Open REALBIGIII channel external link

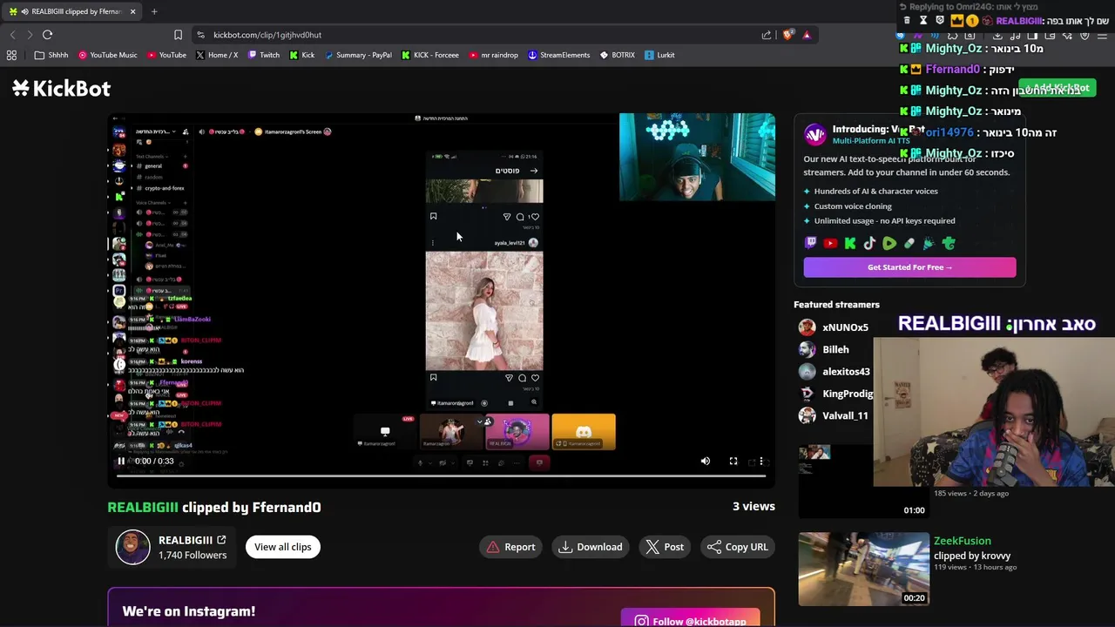(221, 540)
